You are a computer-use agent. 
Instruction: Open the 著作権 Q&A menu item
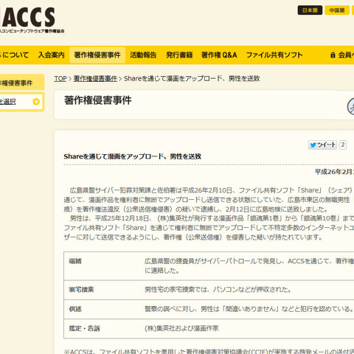(x=219, y=55)
